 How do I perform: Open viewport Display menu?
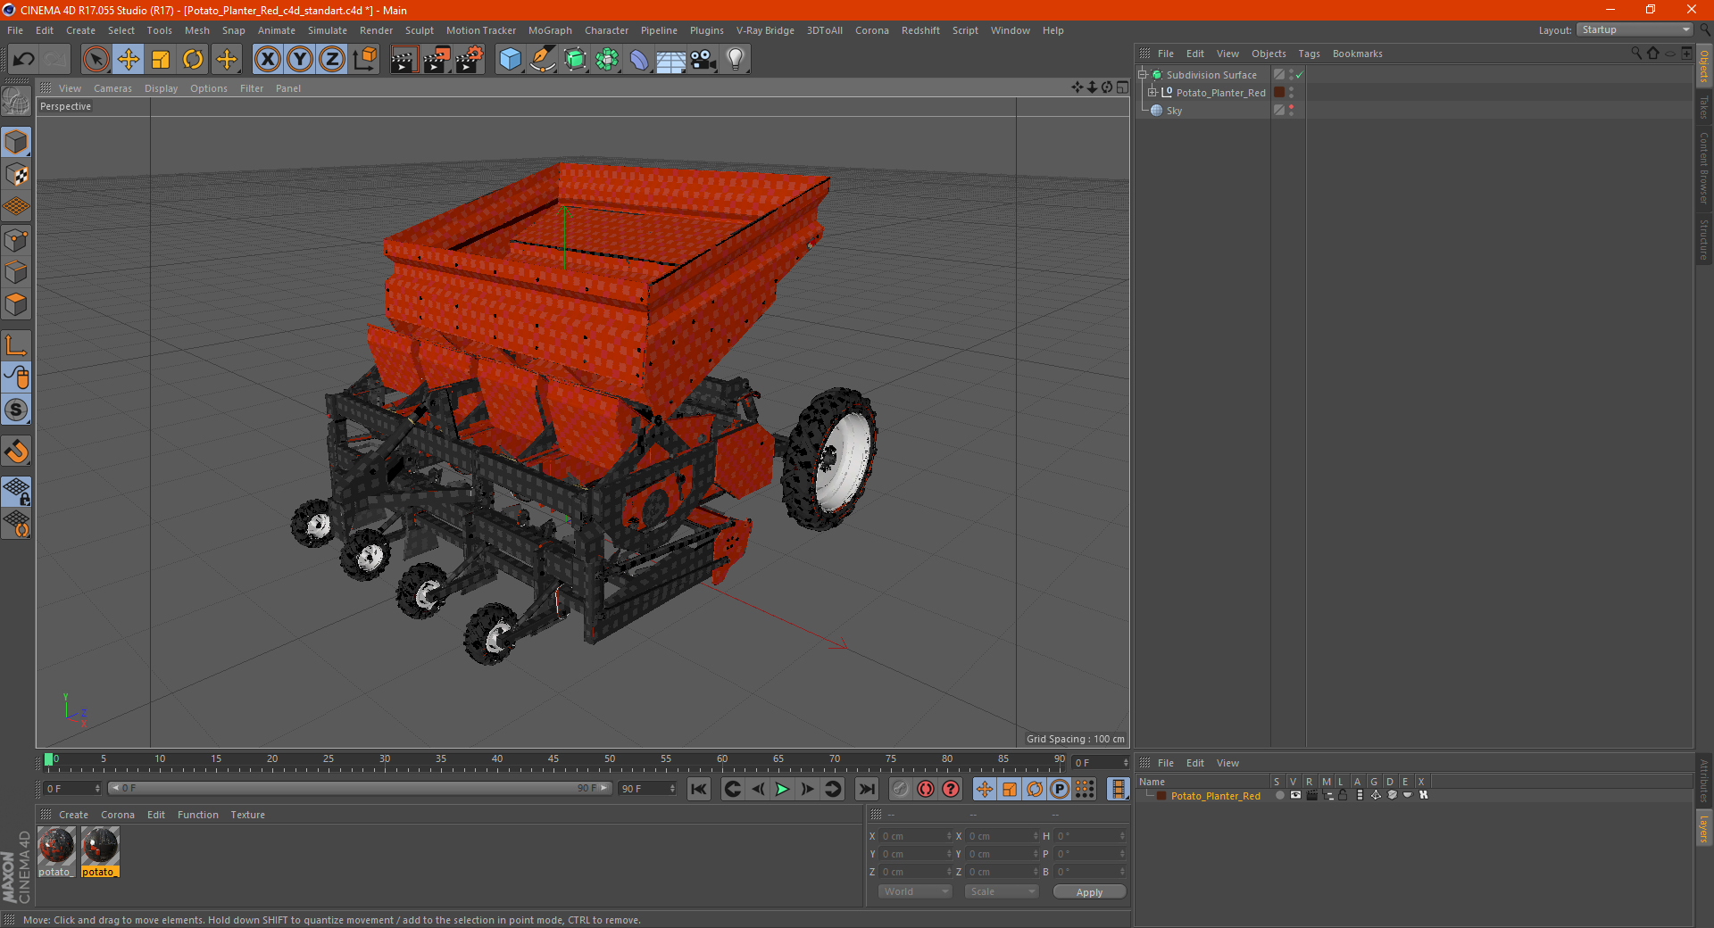pos(161,88)
